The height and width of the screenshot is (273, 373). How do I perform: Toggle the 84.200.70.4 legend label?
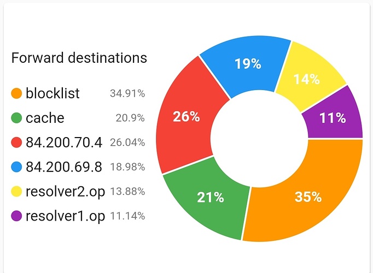pos(64,143)
